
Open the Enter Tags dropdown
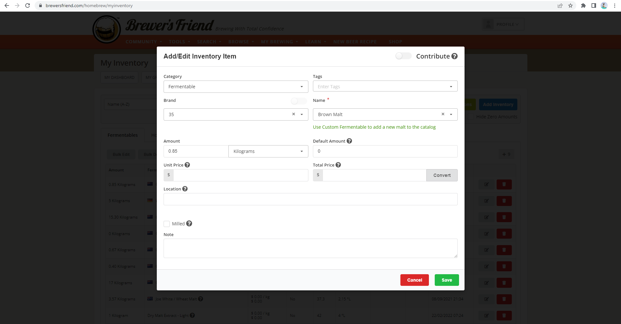click(x=385, y=87)
